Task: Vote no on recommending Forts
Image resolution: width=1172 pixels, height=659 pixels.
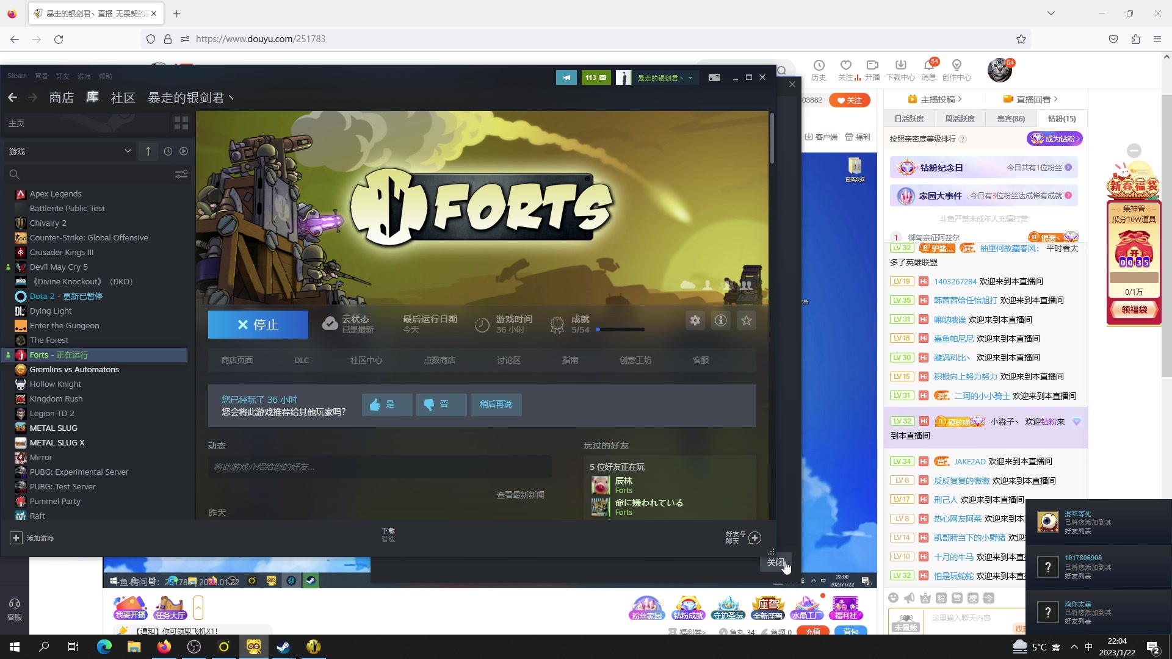Action: click(x=441, y=405)
